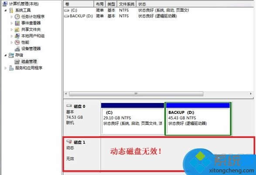
Task: Click 基本 type cell in (C:) row
Action: [111, 10]
